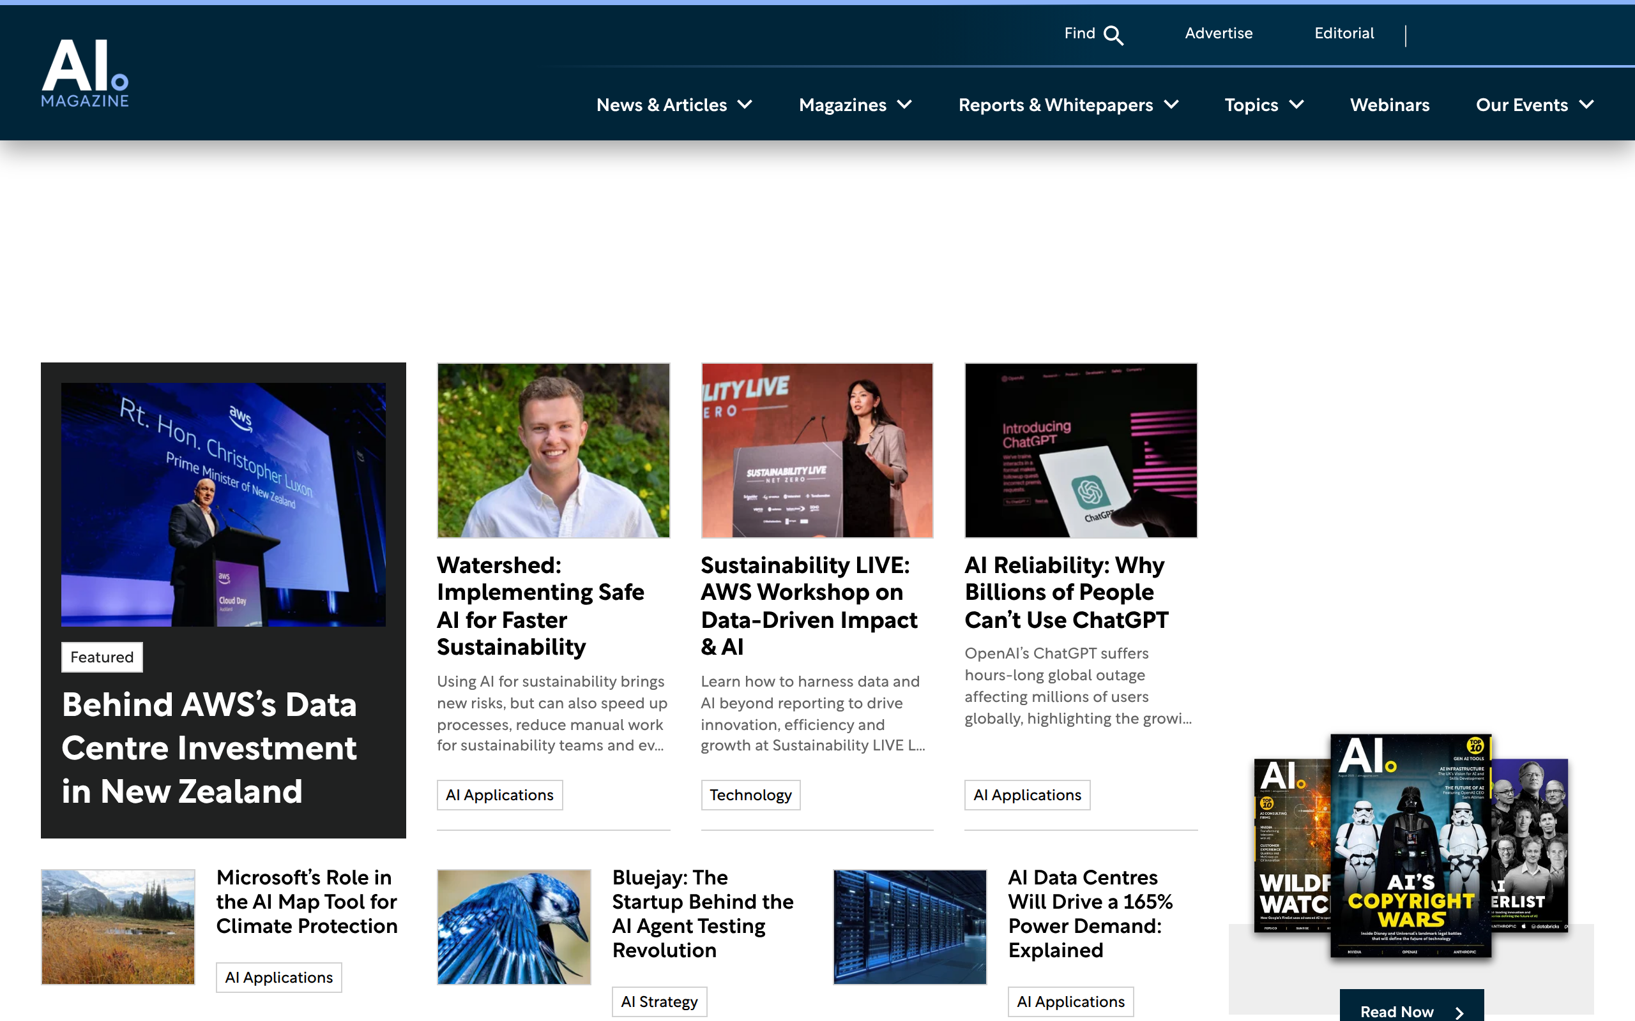Viewport: 1635px width, 1021px height.
Task: Open the Watershed article portrait thumbnail
Action: [553, 451]
